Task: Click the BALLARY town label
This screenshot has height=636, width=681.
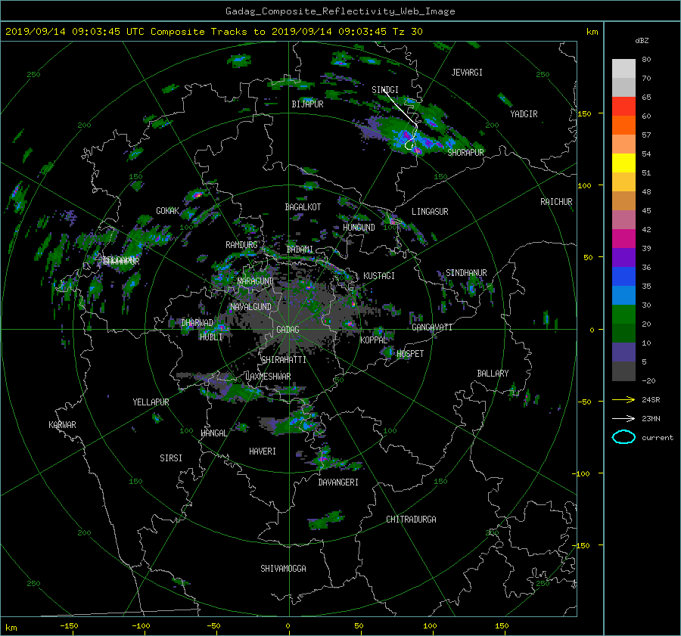Action: (x=493, y=374)
